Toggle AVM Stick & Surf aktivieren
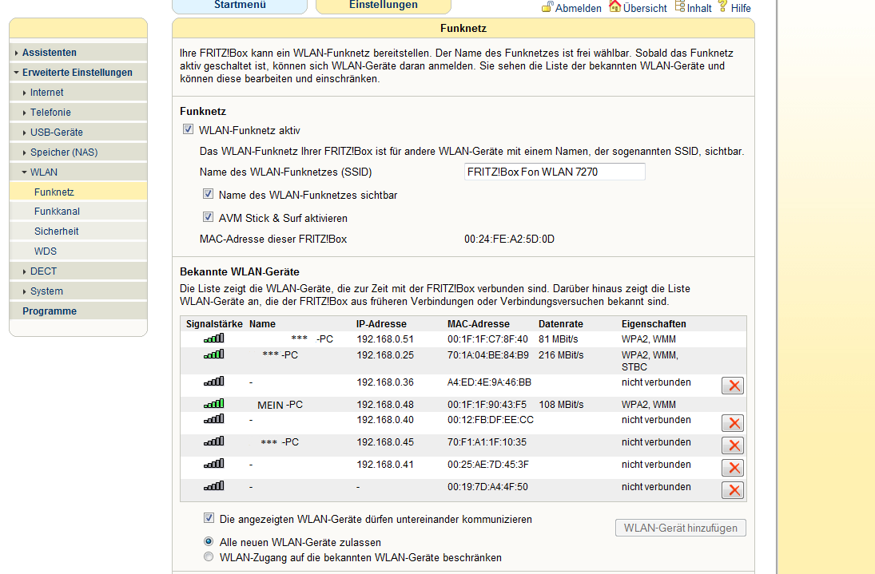 pos(208,217)
